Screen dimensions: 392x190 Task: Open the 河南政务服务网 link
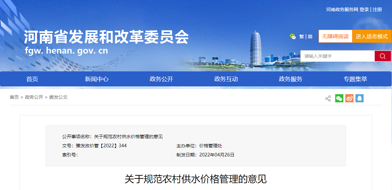click(x=342, y=9)
